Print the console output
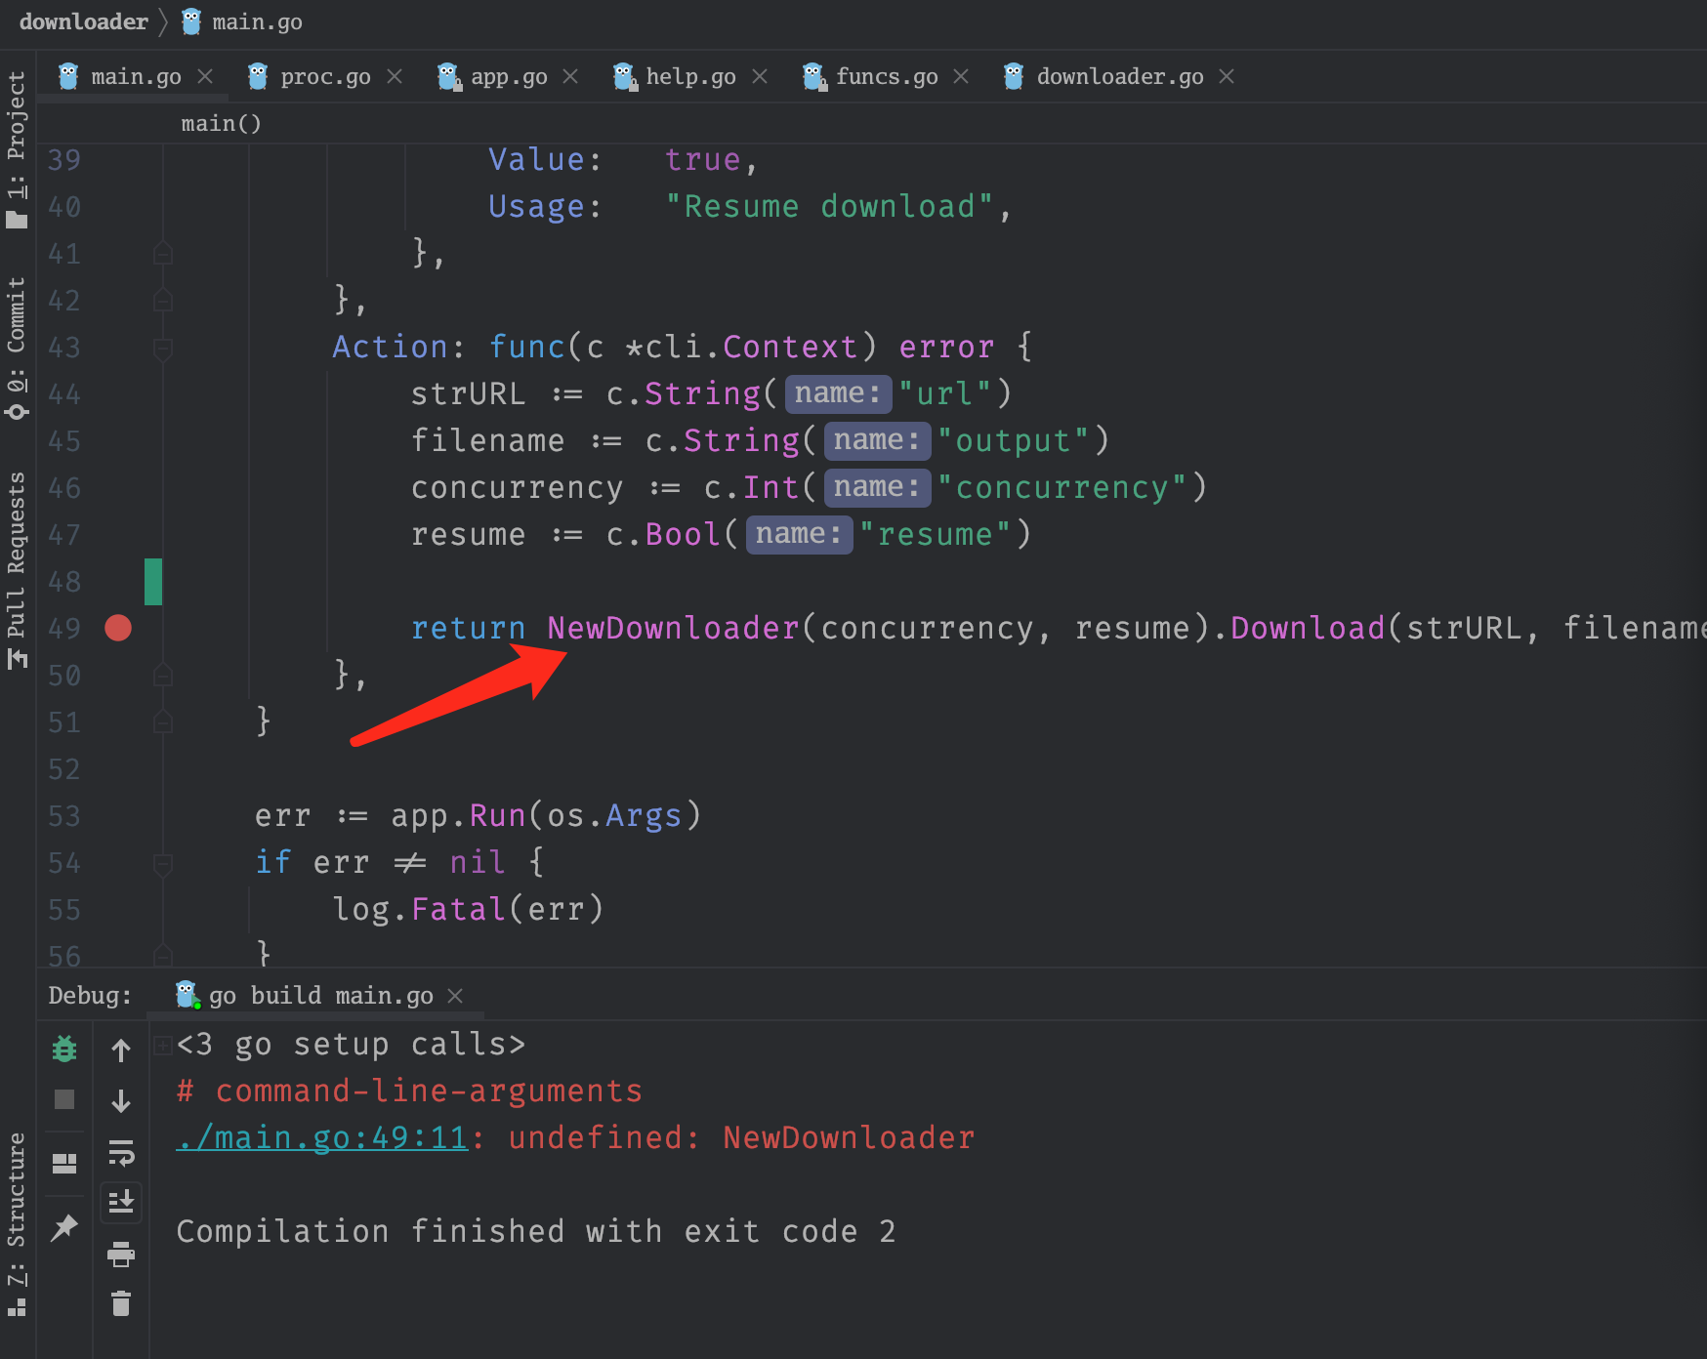Viewport: 1707px width, 1359px height. pos(121,1254)
